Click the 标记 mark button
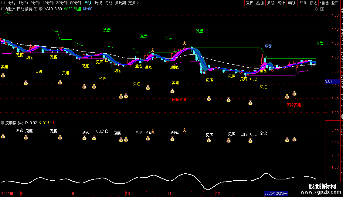Viewport: 343px width, 197px height. coord(313,3)
